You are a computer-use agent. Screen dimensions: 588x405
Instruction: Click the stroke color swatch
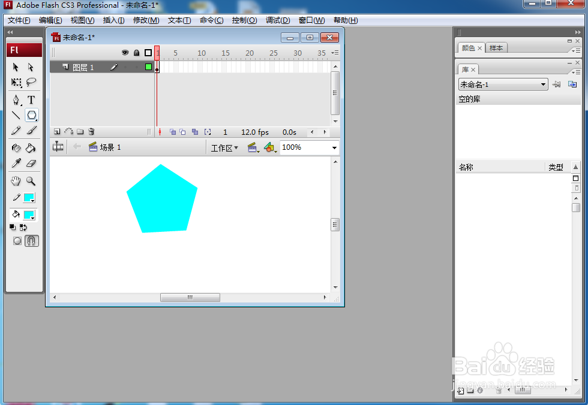pyautogui.click(x=29, y=197)
